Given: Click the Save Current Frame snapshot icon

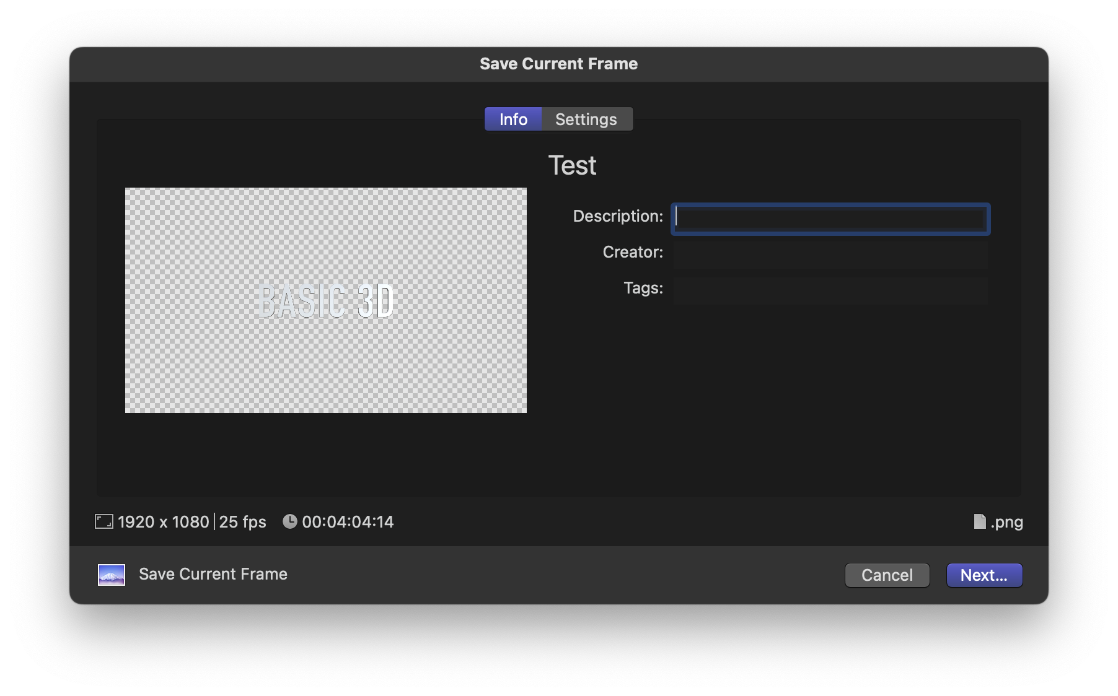Looking at the screenshot, I should tap(112, 574).
